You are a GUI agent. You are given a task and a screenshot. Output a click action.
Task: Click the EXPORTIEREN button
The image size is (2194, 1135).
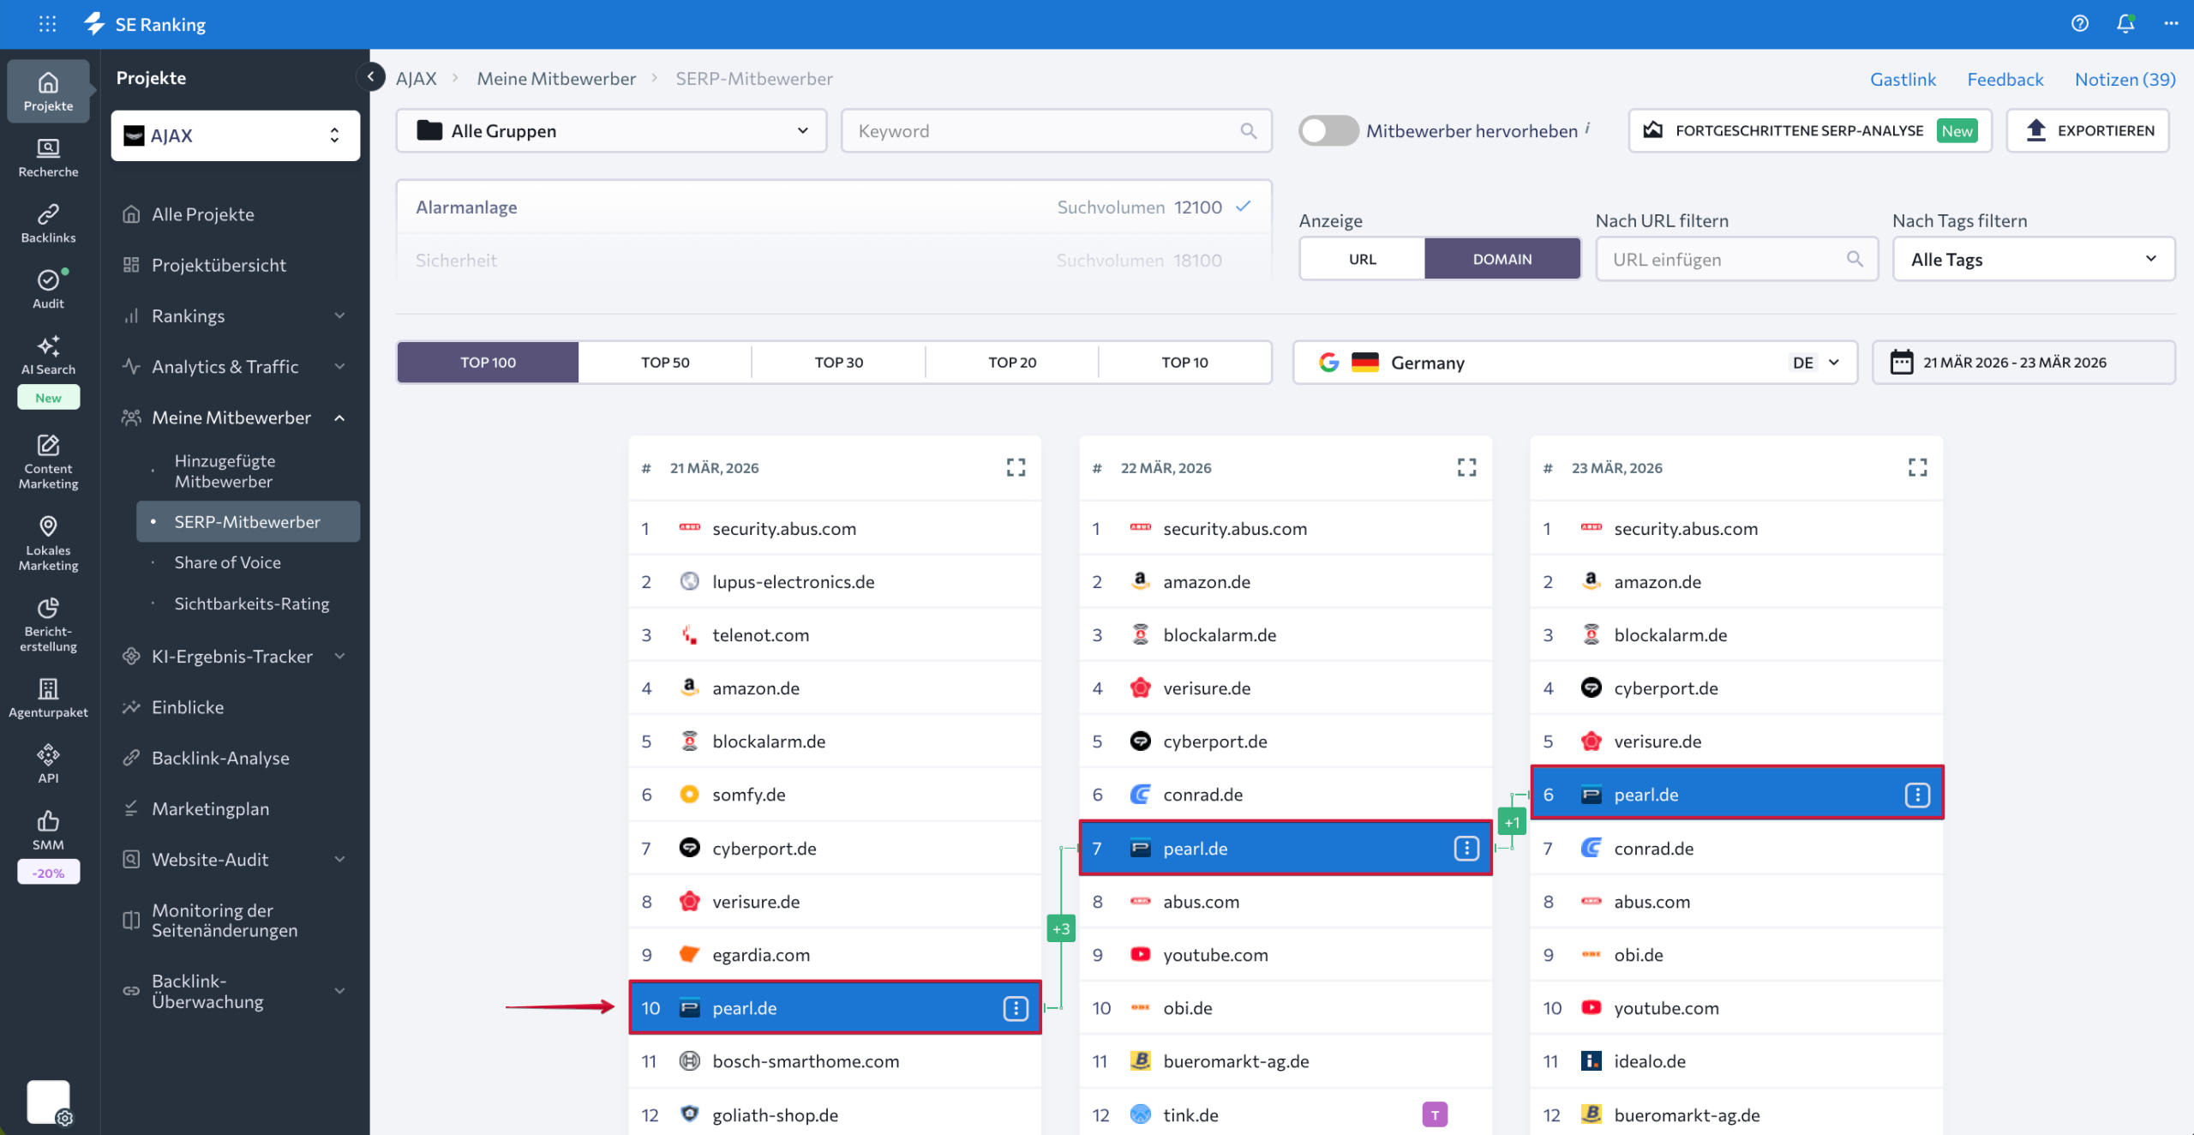(2089, 130)
